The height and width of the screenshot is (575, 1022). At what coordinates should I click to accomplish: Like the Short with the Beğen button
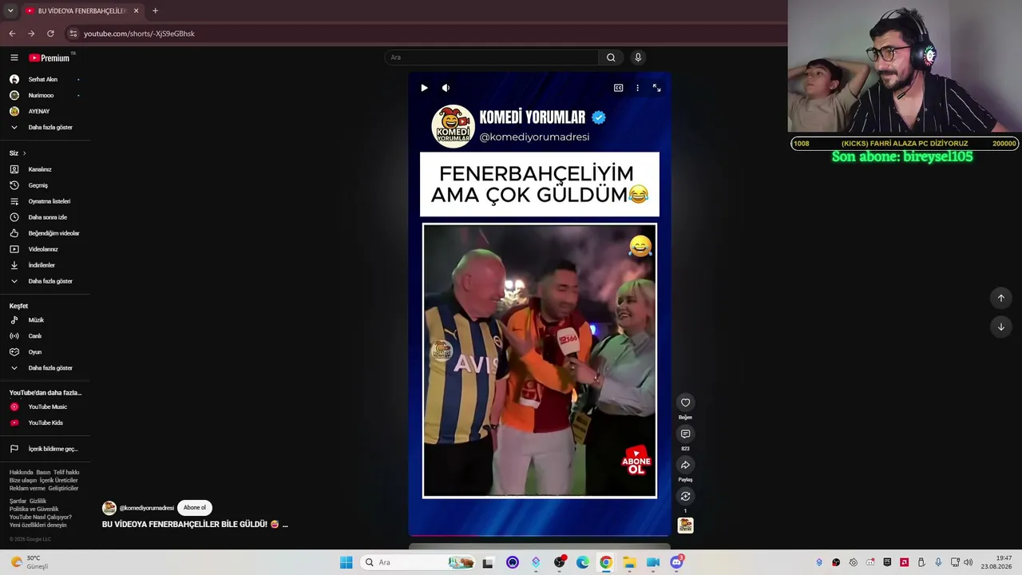pyautogui.click(x=685, y=402)
